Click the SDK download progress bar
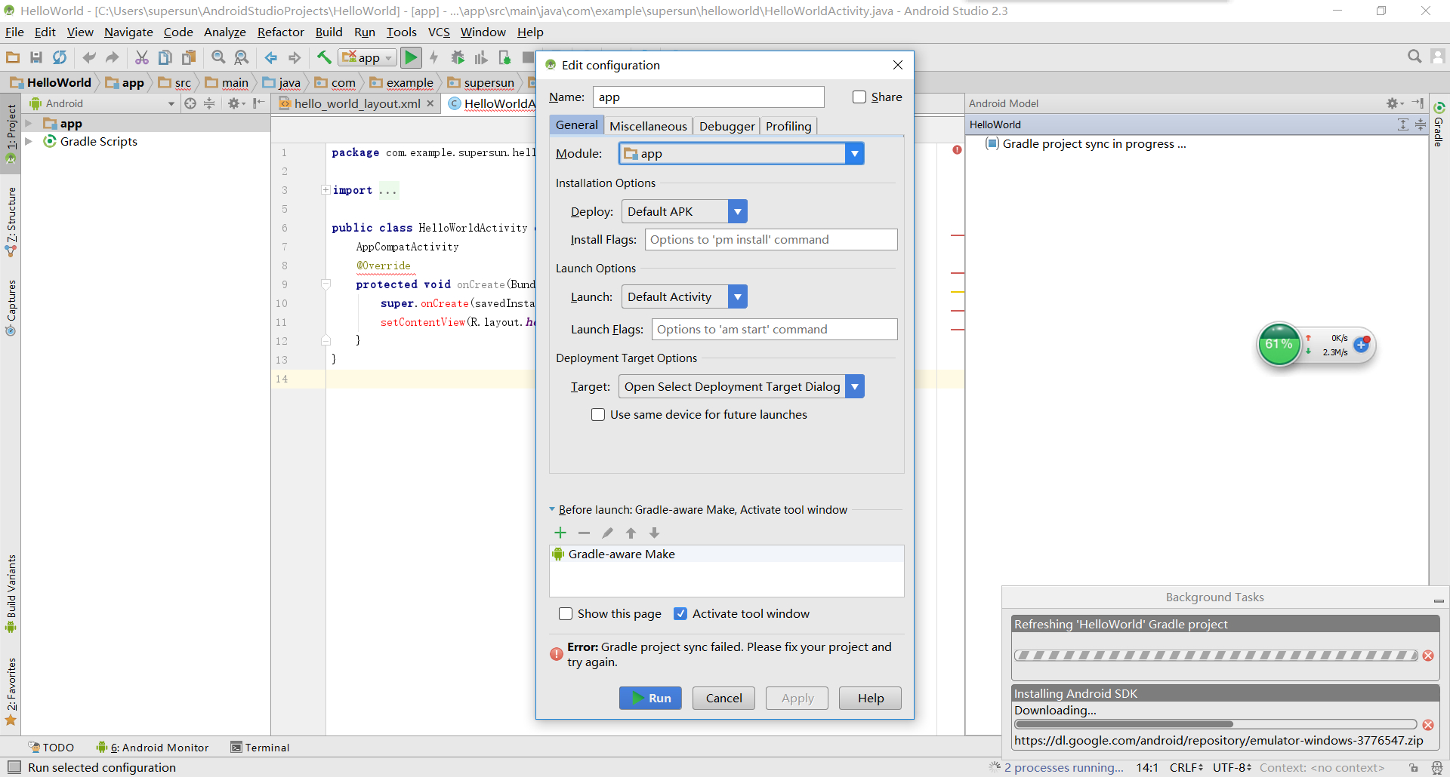 point(1214,724)
